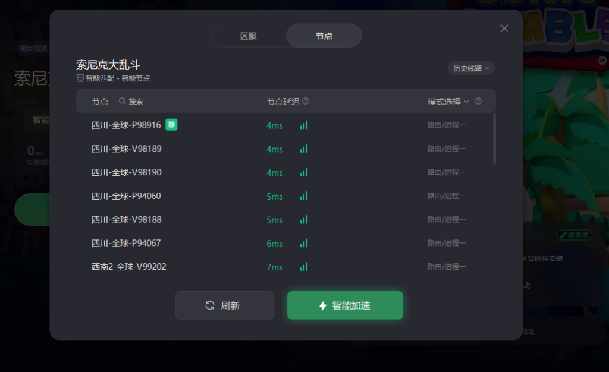Image resolution: width=609 pixels, height=372 pixels.
Task: Select the 节点 tab
Action: pyautogui.click(x=324, y=36)
